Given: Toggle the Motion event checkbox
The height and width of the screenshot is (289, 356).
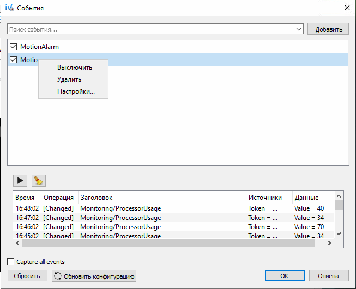Looking at the screenshot, I should point(14,60).
